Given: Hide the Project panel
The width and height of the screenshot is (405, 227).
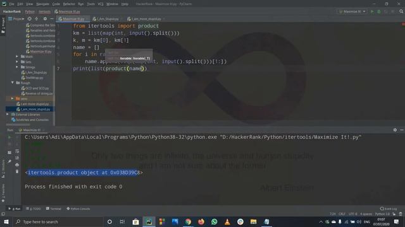Looking at the screenshot, I should tap(52, 19).
